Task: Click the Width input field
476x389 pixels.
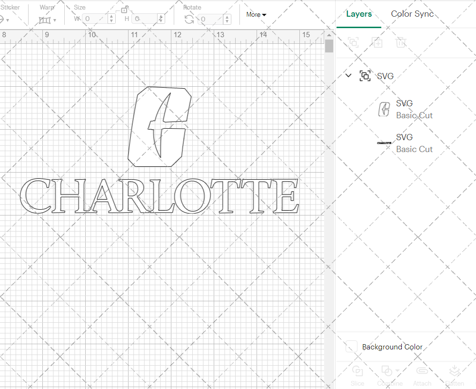Action: coord(94,19)
